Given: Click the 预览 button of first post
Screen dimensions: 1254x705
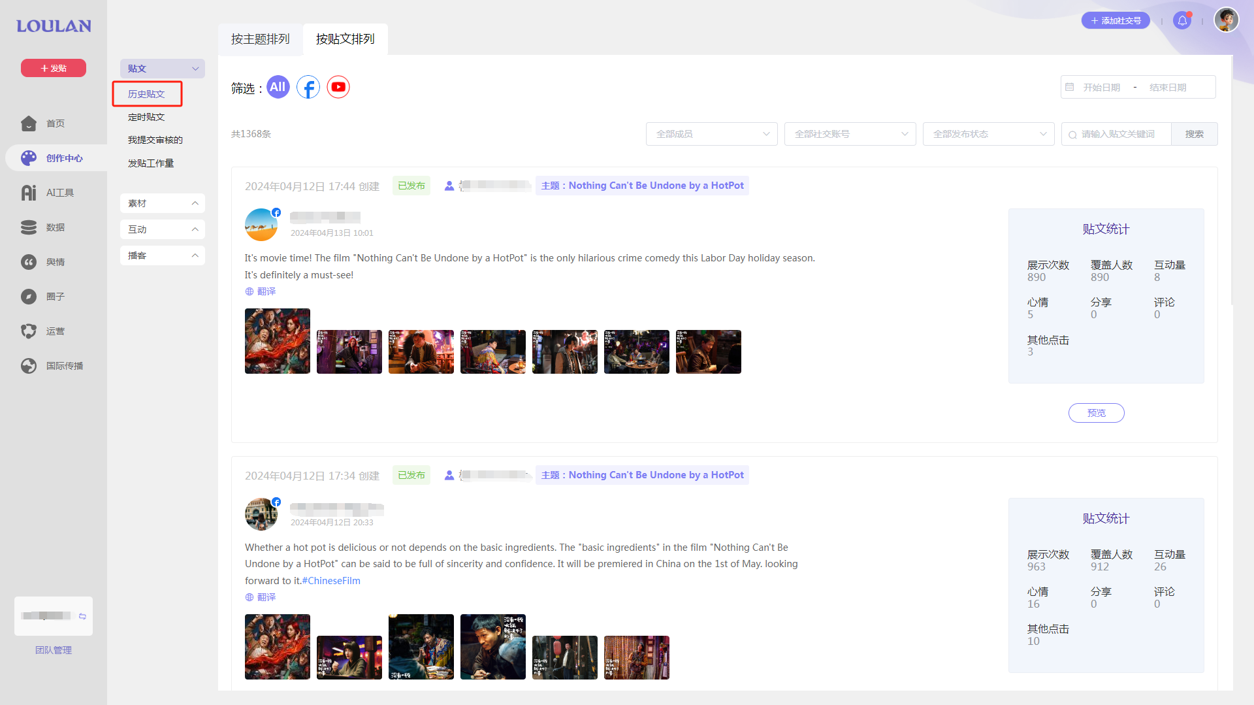Looking at the screenshot, I should (1097, 413).
